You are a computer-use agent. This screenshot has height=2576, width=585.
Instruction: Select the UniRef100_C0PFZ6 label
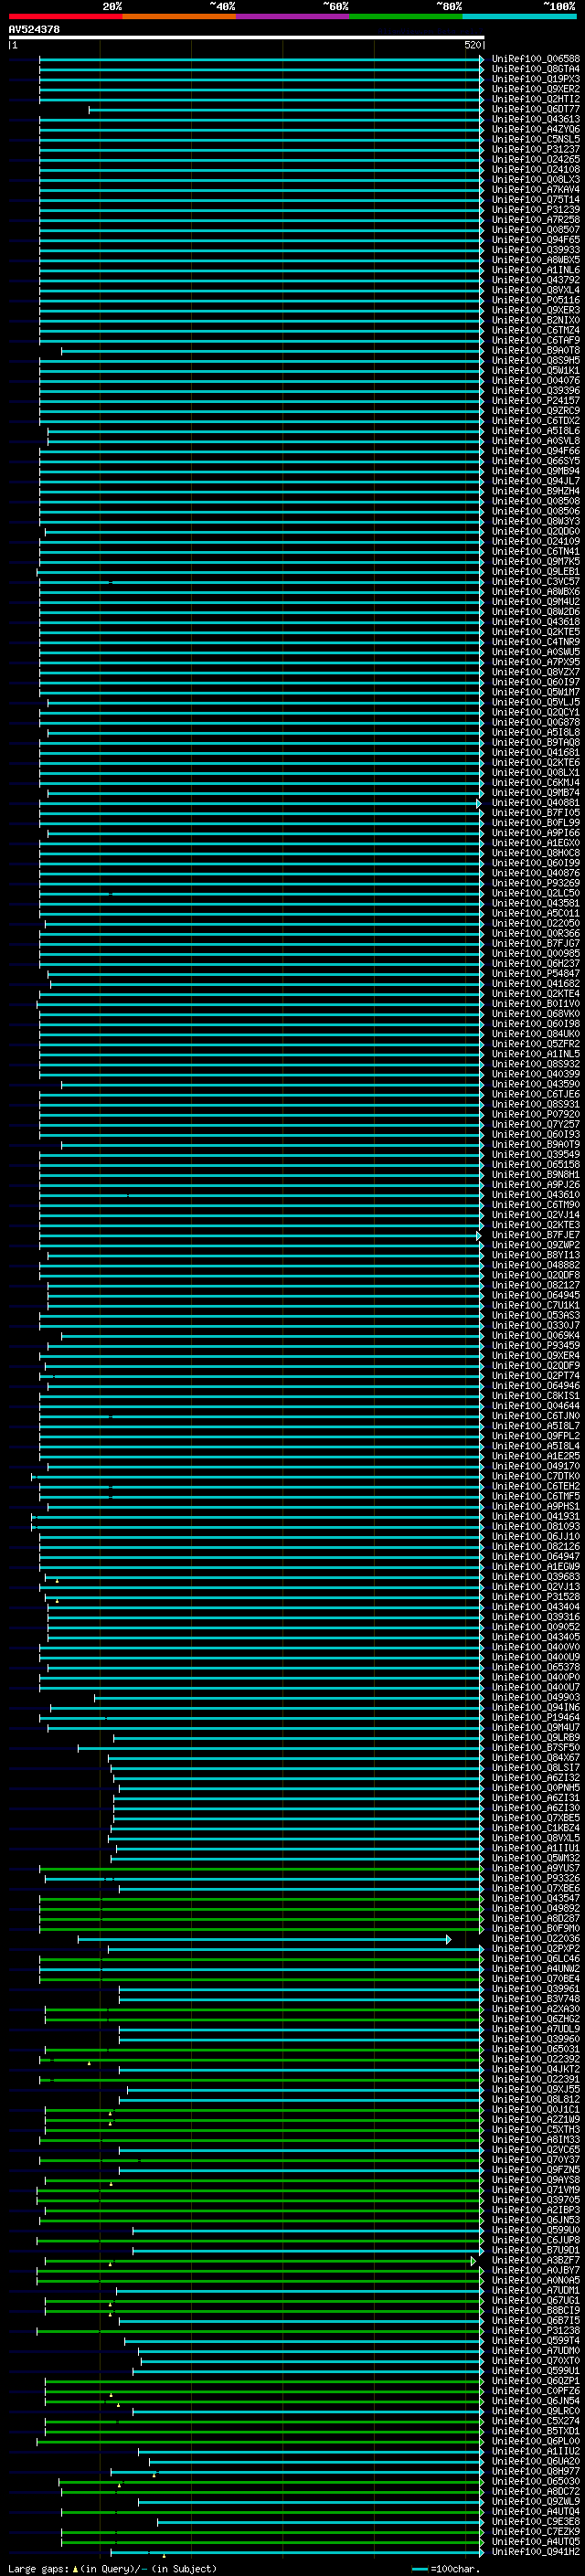coord(536,2390)
